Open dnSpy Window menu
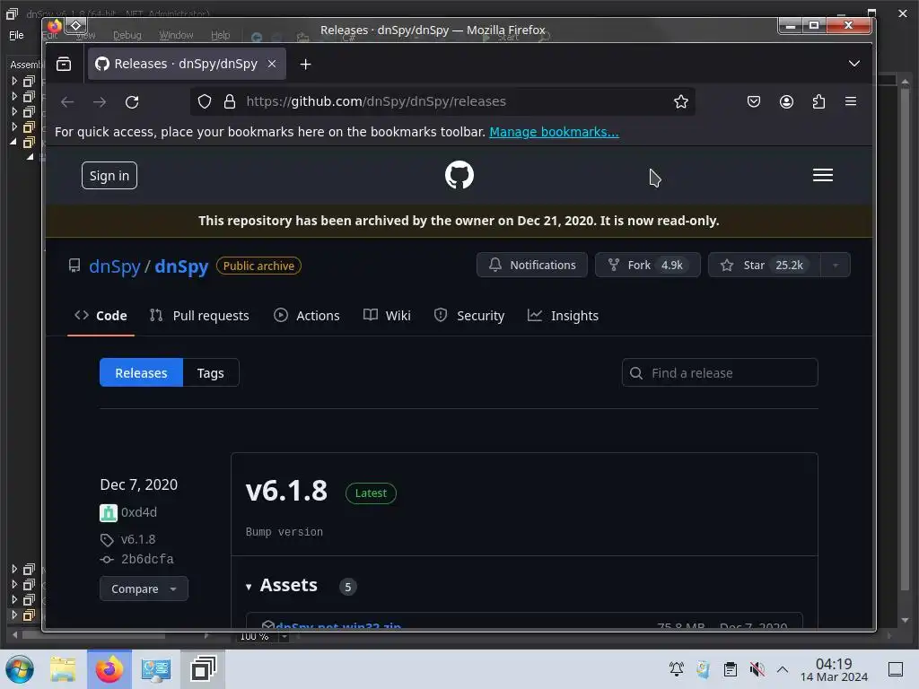The image size is (919, 689). [176, 35]
